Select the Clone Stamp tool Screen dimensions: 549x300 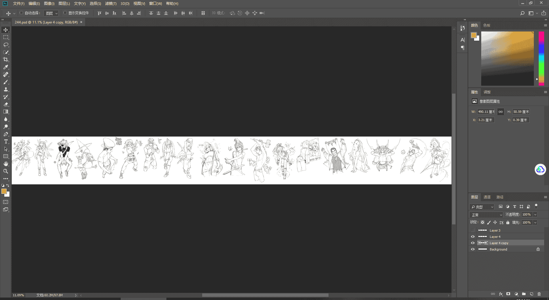pyautogui.click(x=6, y=89)
